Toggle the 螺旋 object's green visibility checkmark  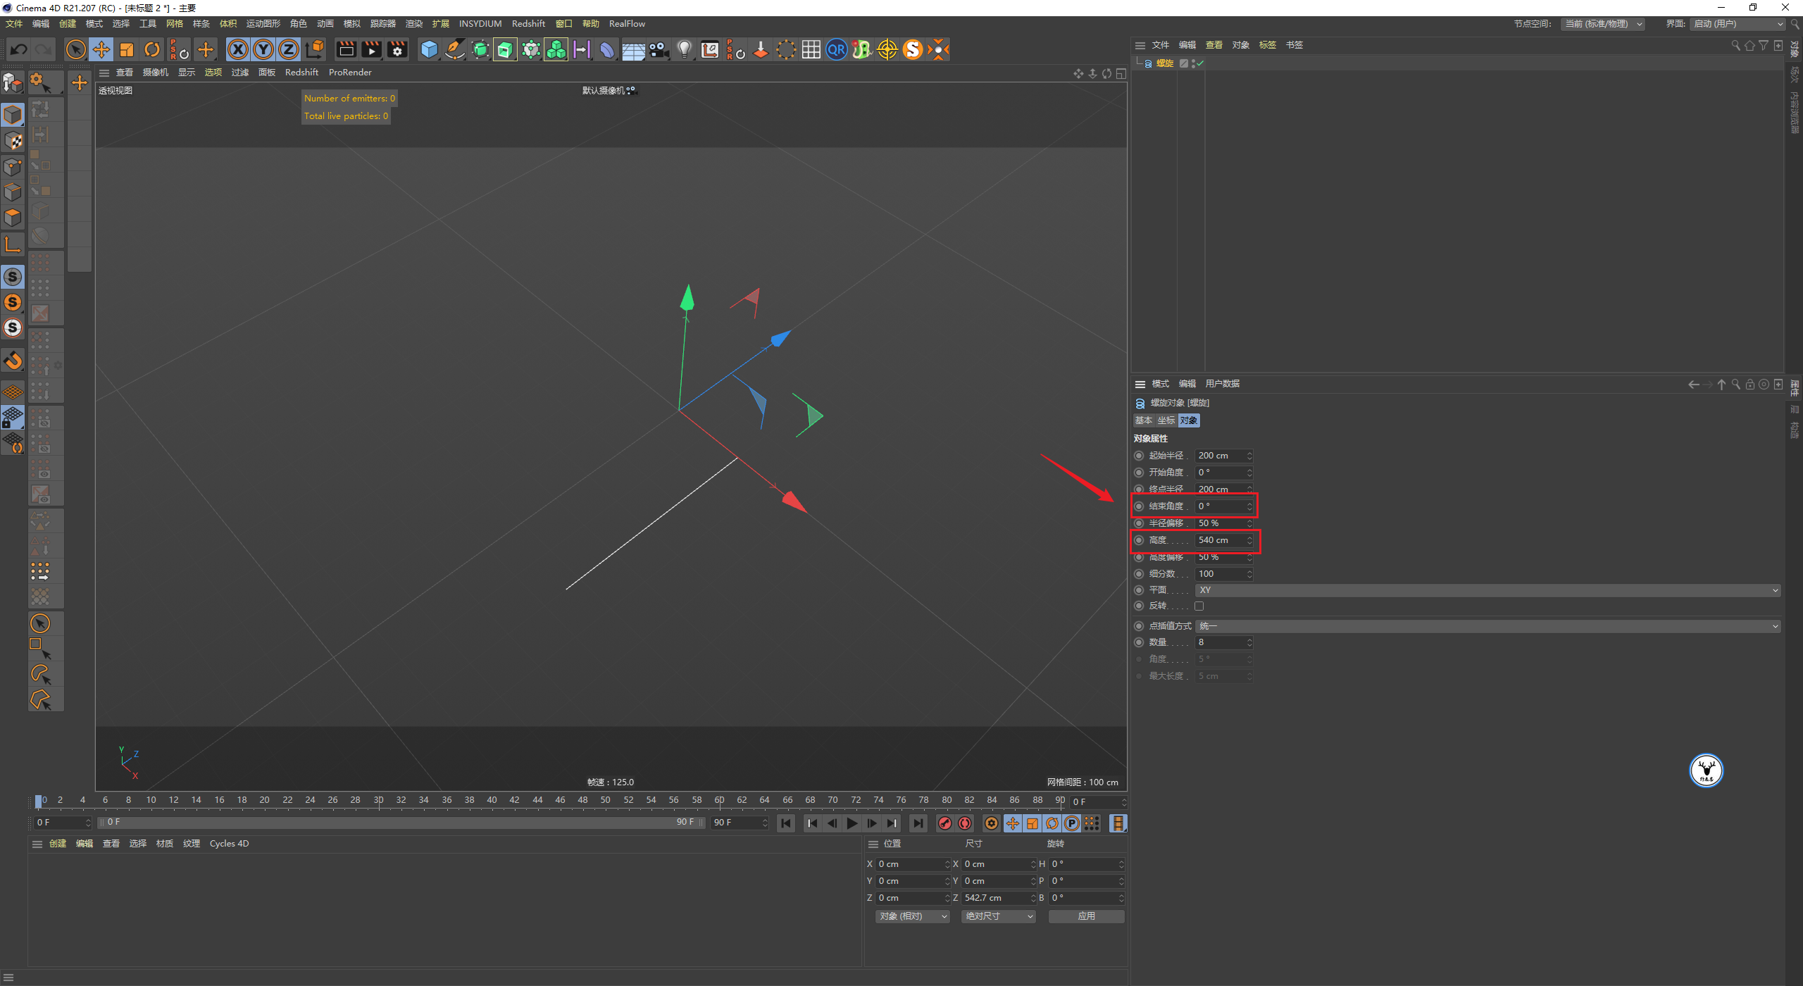pos(1200,63)
